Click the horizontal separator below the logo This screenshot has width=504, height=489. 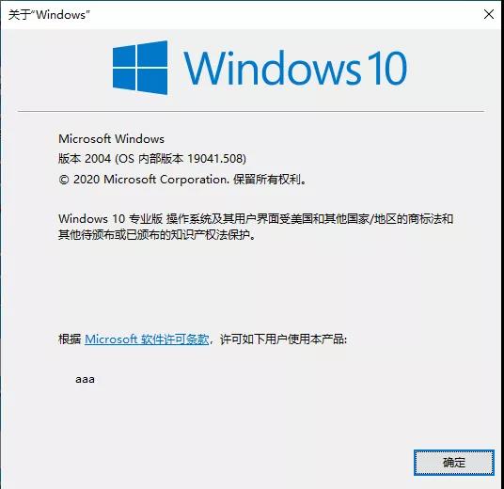pos(251,112)
